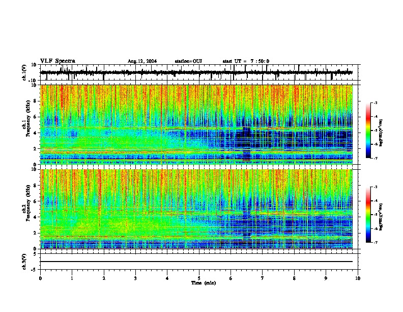Viewport: 403px width, 312px height.
Task: Click the ch.2 spectrogram color scale bar
Action: (368, 215)
